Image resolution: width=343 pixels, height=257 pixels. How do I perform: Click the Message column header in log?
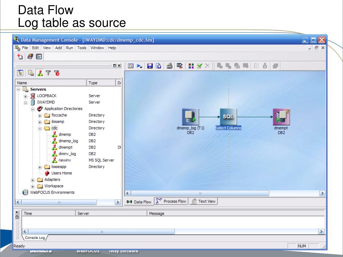[x=235, y=213]
